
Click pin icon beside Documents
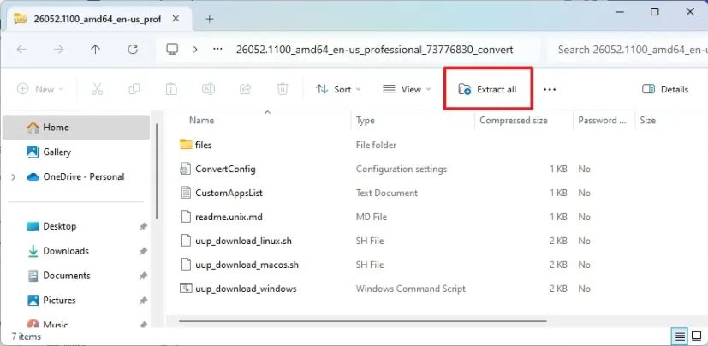143,276
